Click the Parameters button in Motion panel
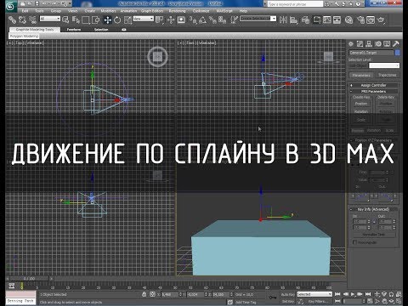 point(361,75)
